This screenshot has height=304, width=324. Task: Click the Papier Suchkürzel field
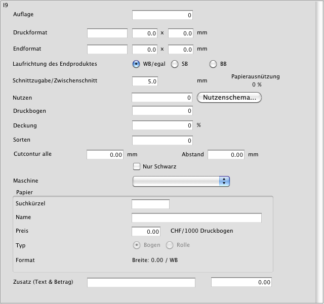click(x=150, y=204)
